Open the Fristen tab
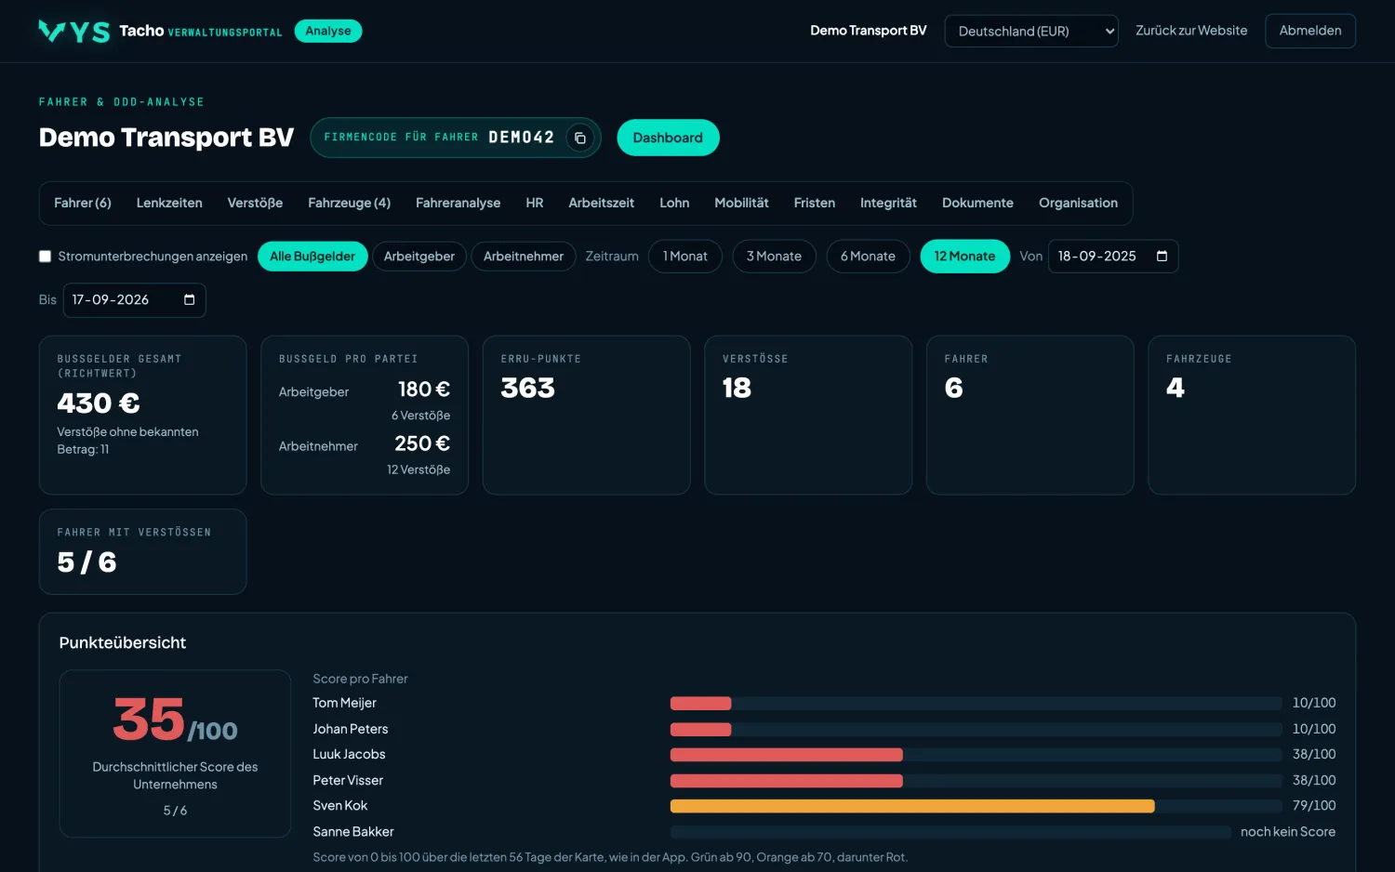The image size is (1395, 872). coord(815,203)
